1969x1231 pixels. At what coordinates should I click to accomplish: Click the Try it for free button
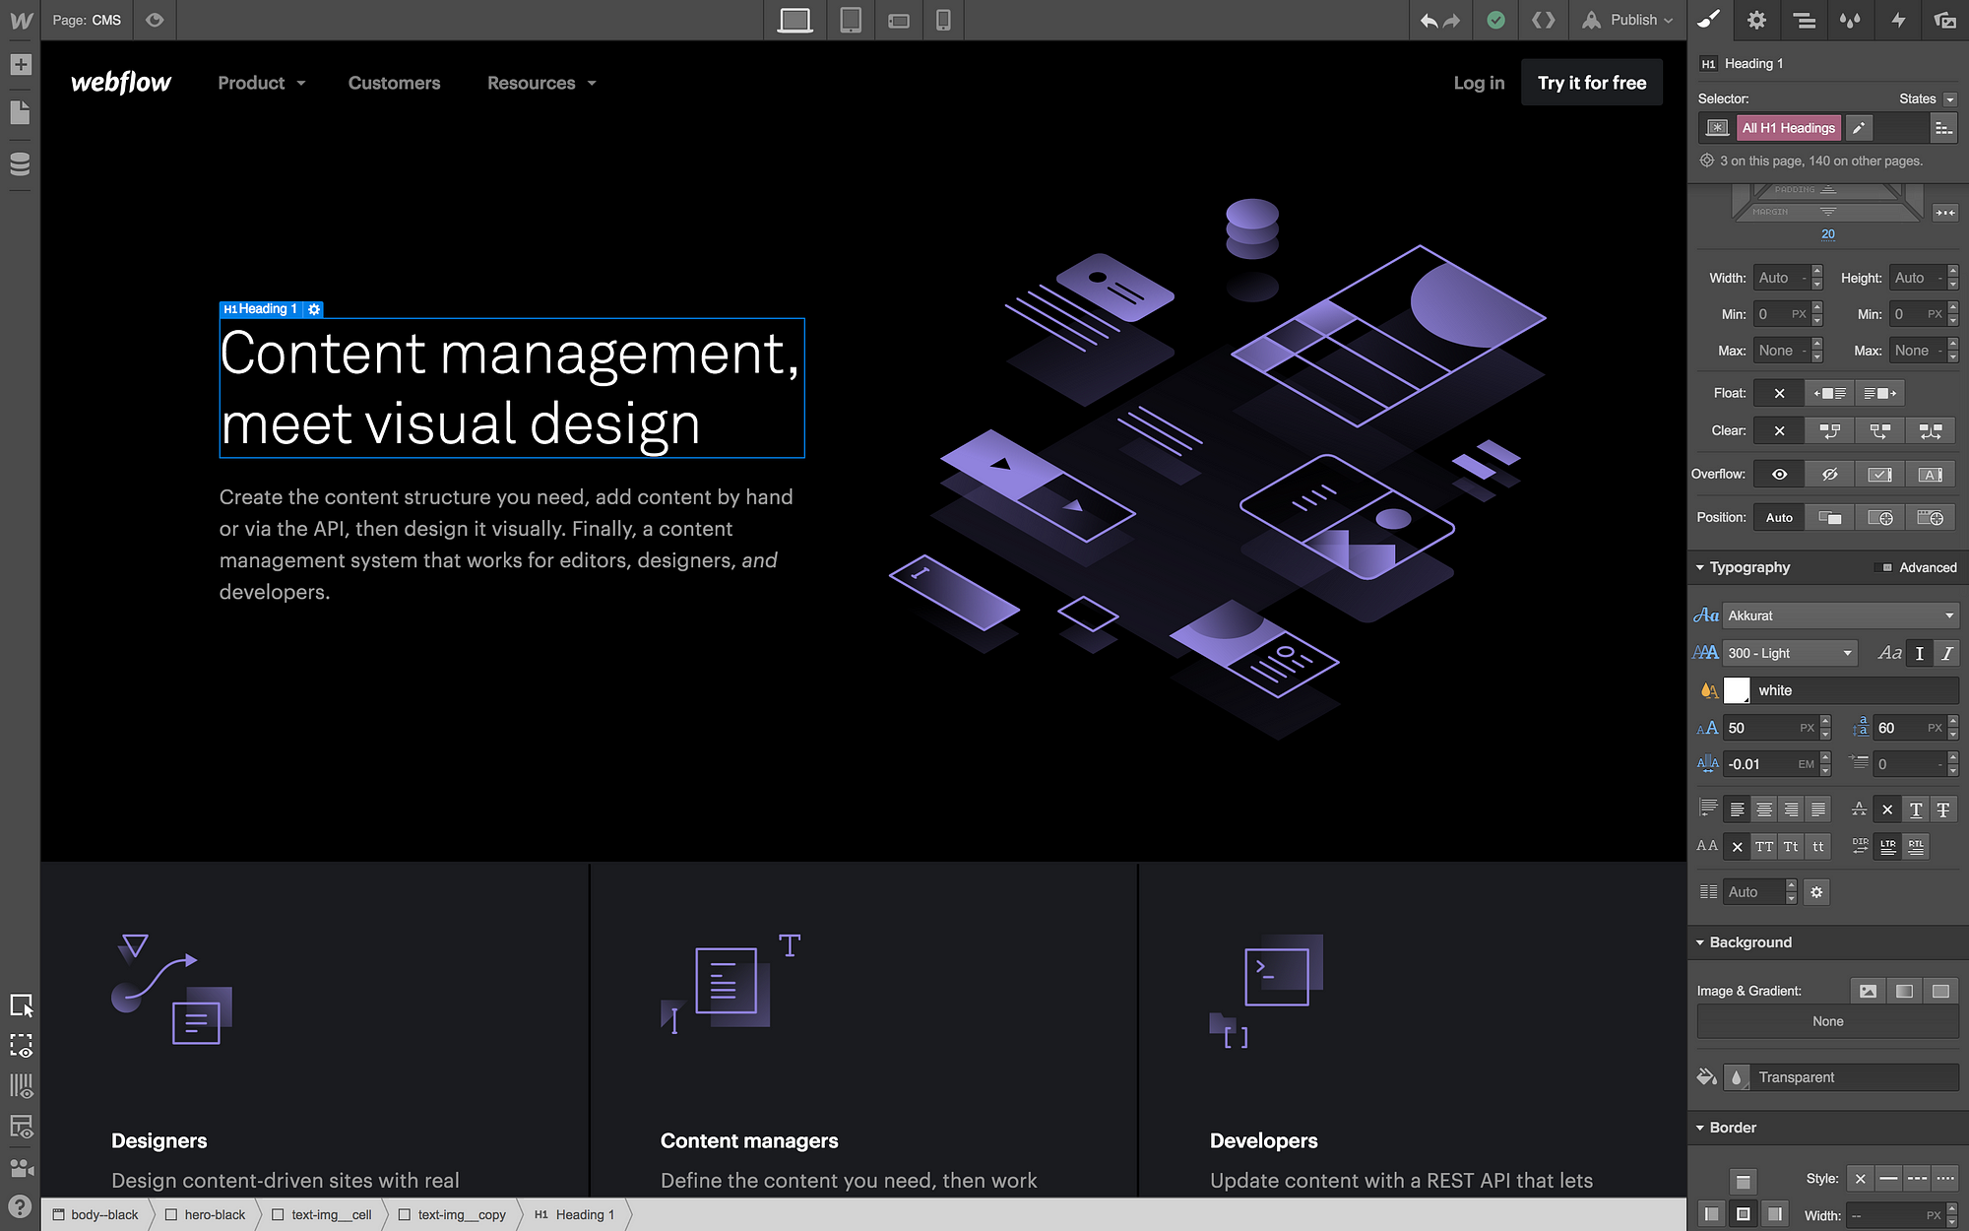1592,83
